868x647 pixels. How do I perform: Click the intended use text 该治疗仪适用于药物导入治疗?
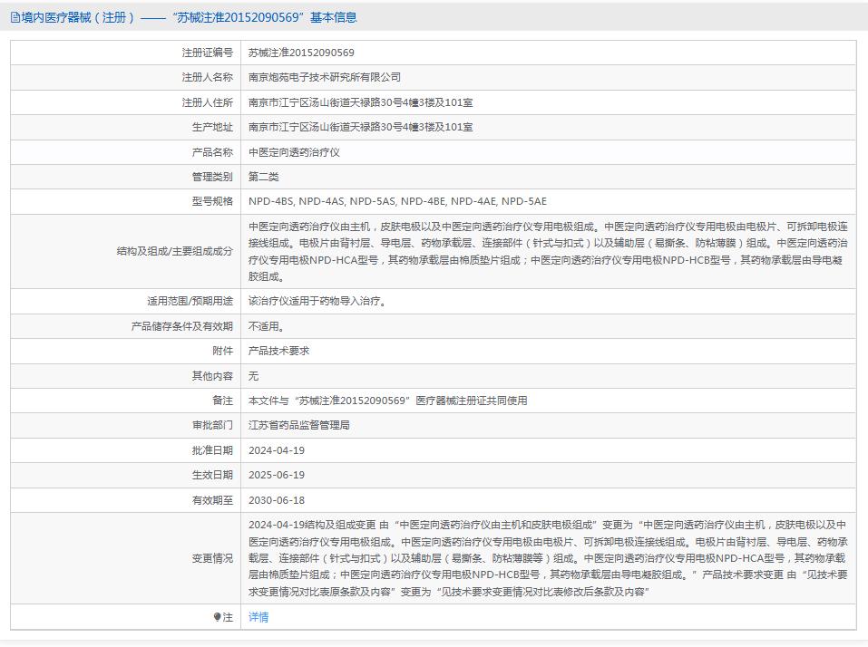tap(318, 301)
